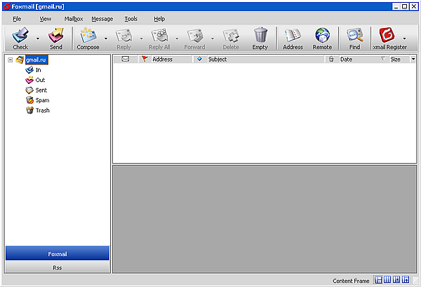Select the Spam folder
421x287 pixels.
(42, 100)
